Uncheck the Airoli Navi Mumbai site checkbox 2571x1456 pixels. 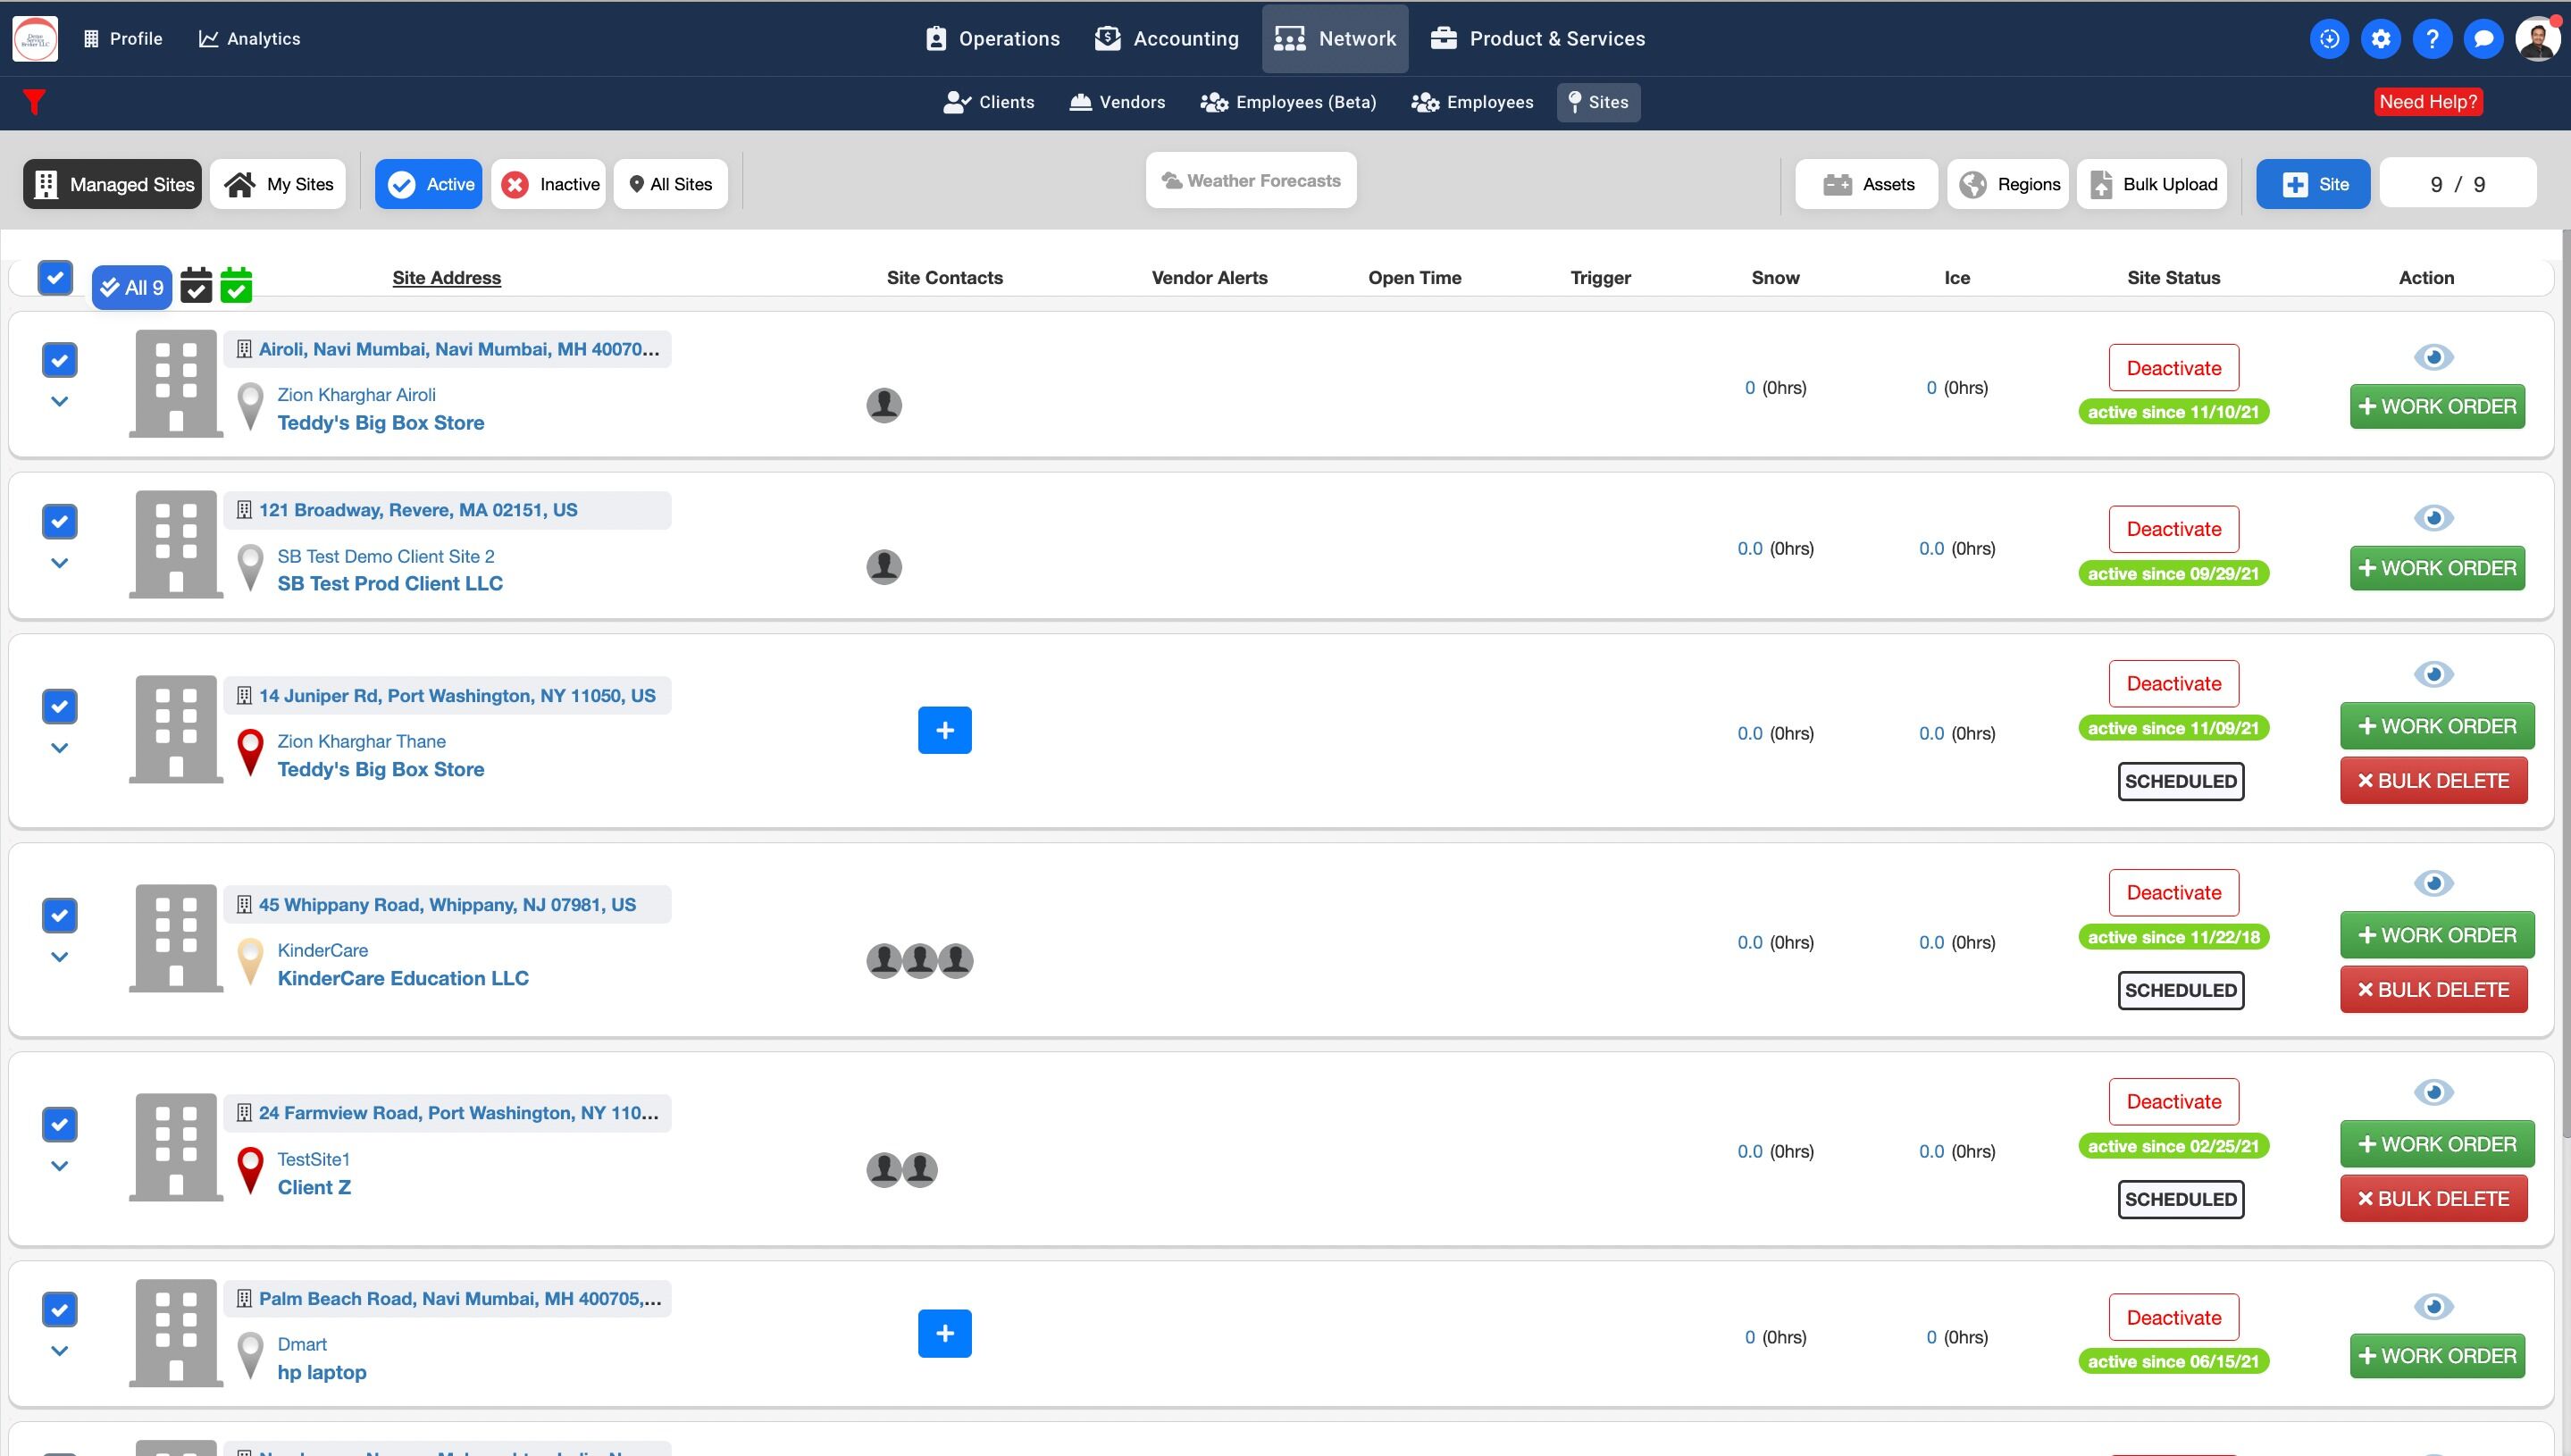pyautogui.click(x=59, y=360)
